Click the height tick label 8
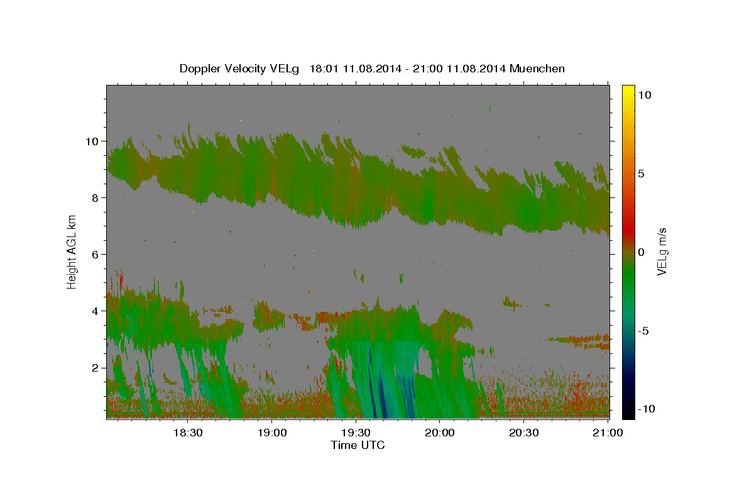Image resolution: width=754 pixels, height=503 pixels. point(95,197)
